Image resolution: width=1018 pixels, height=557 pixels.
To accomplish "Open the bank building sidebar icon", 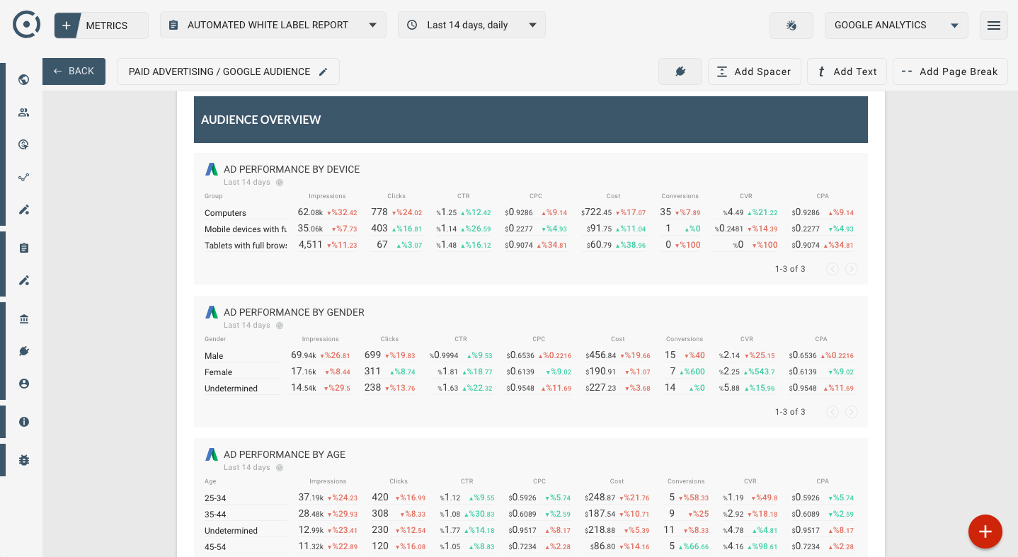I will 24,319.
